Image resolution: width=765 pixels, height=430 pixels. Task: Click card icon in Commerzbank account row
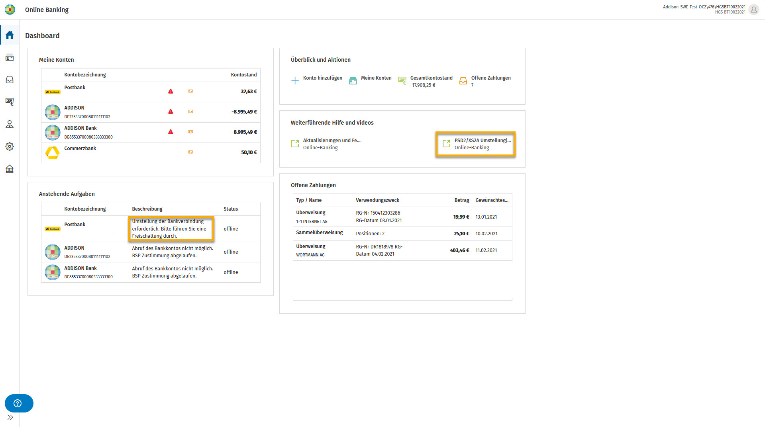click(x=190, y=152)
